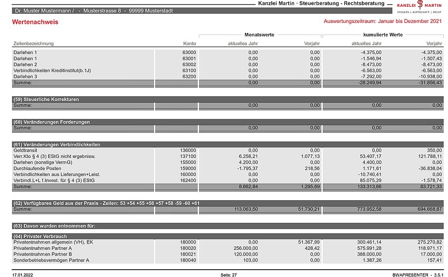Image resolution: width=448 pixels, height=277 pixels.
Task: Click account number 63100
Action: (x=189, y=70)
